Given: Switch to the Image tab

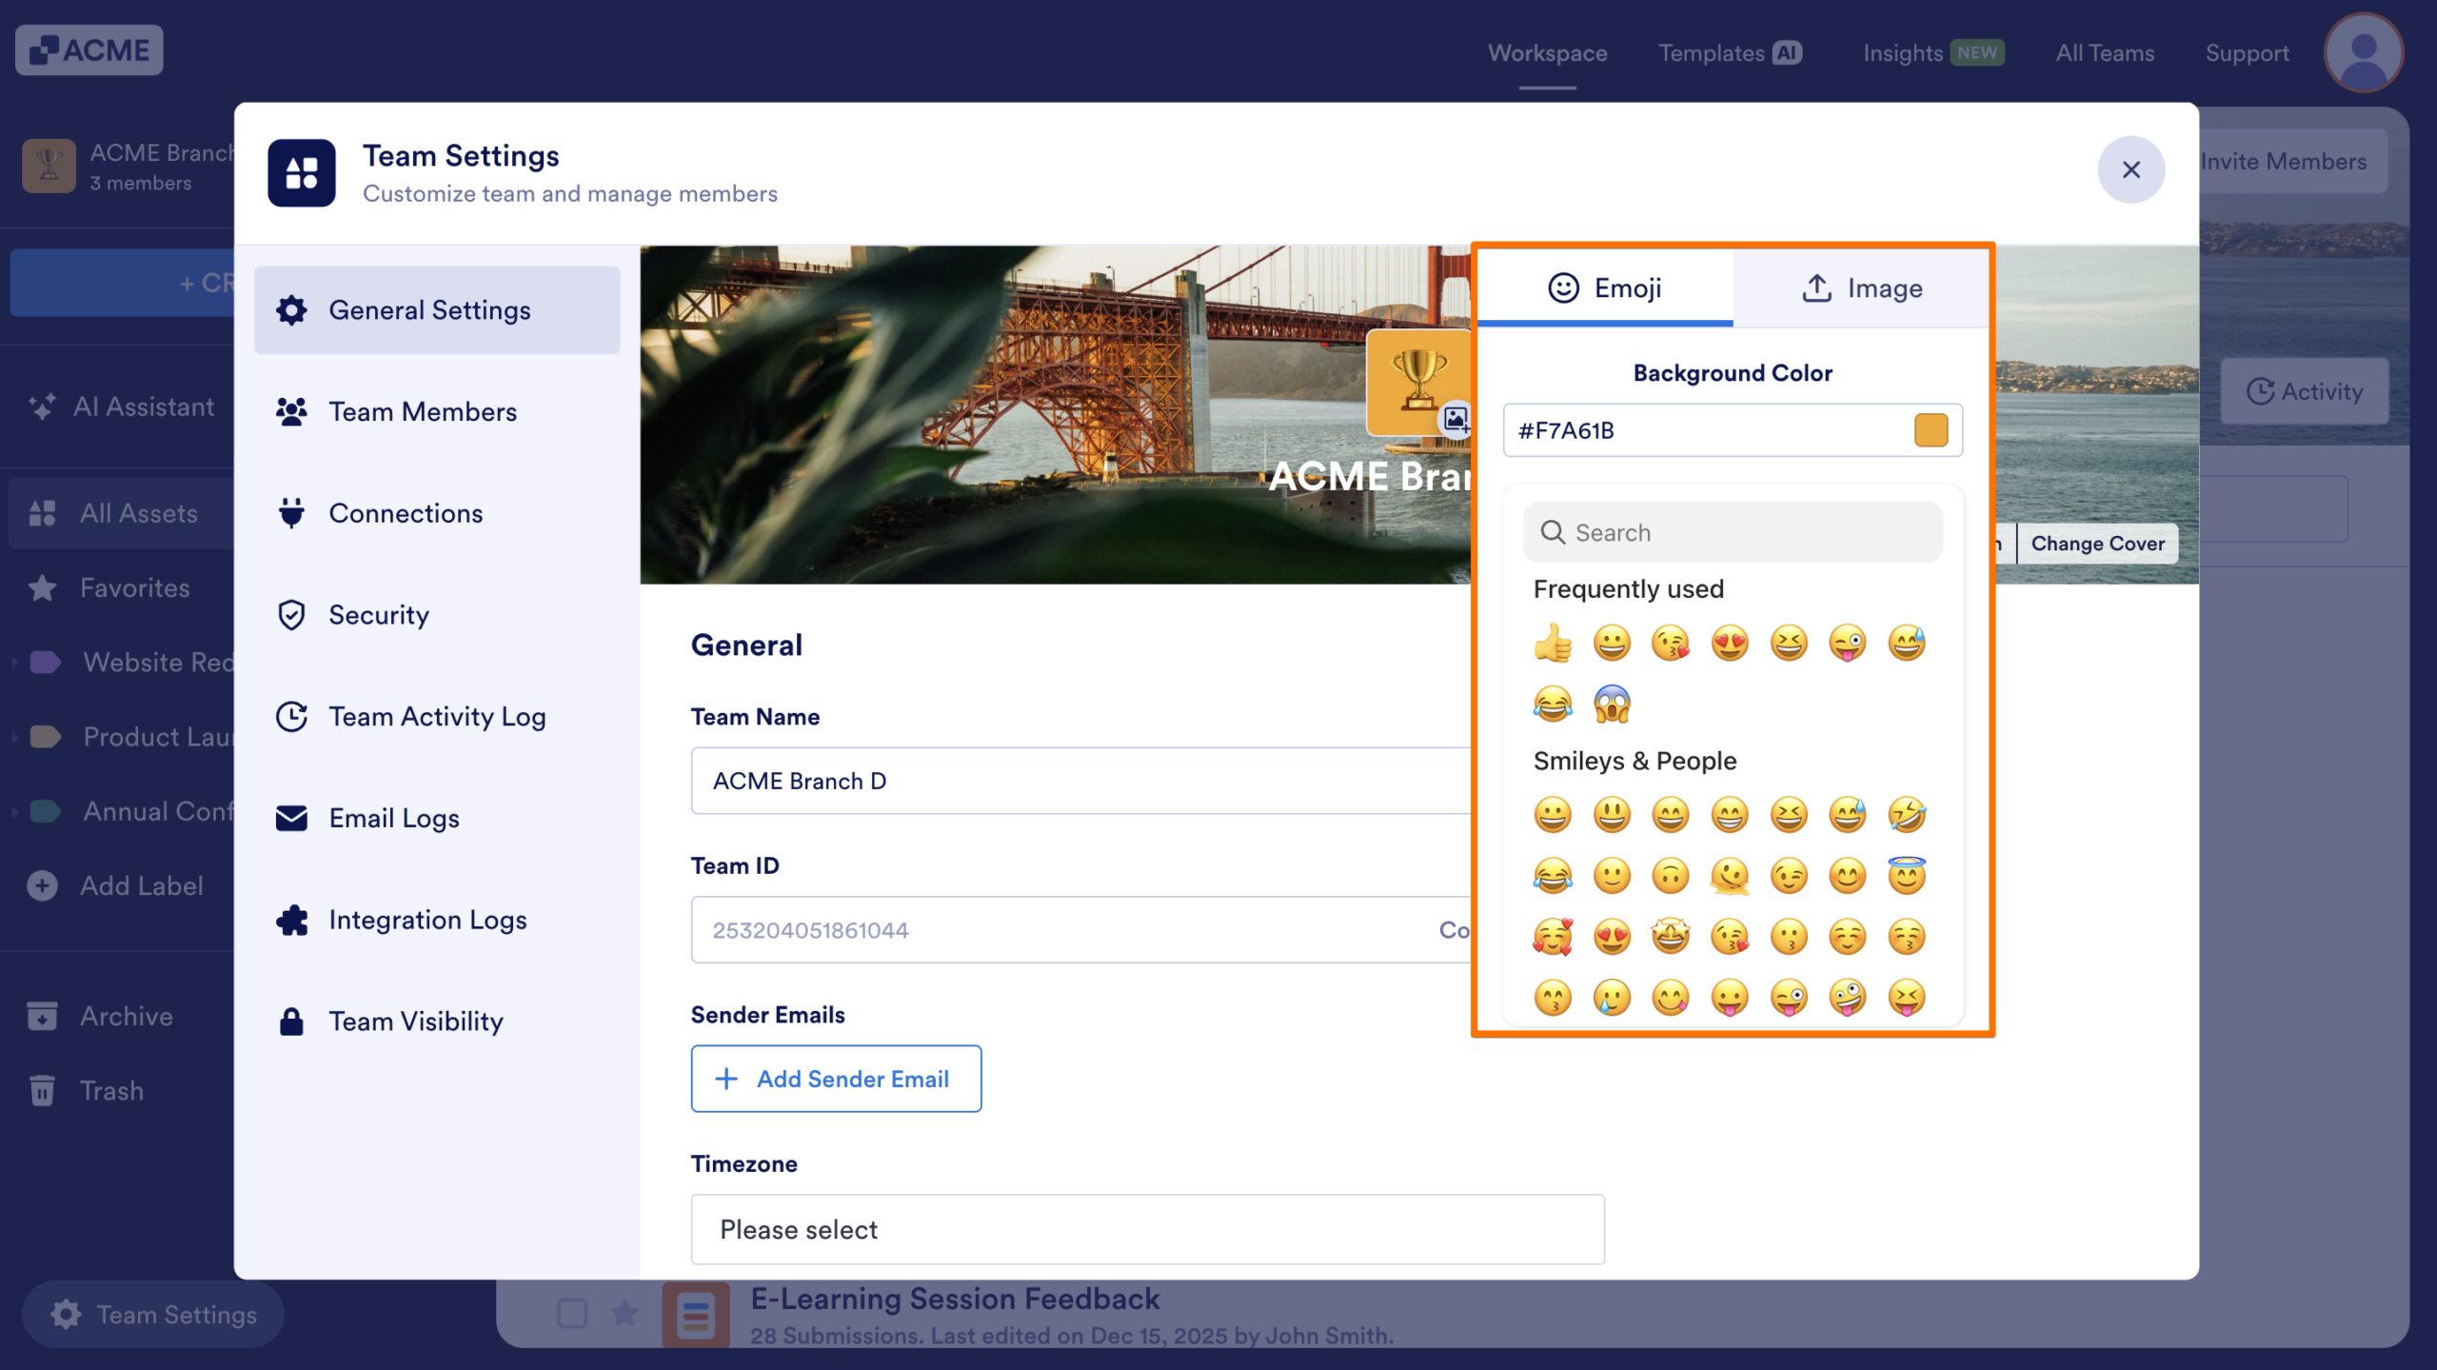Looking at the screenshot, I should (1862, 288).
